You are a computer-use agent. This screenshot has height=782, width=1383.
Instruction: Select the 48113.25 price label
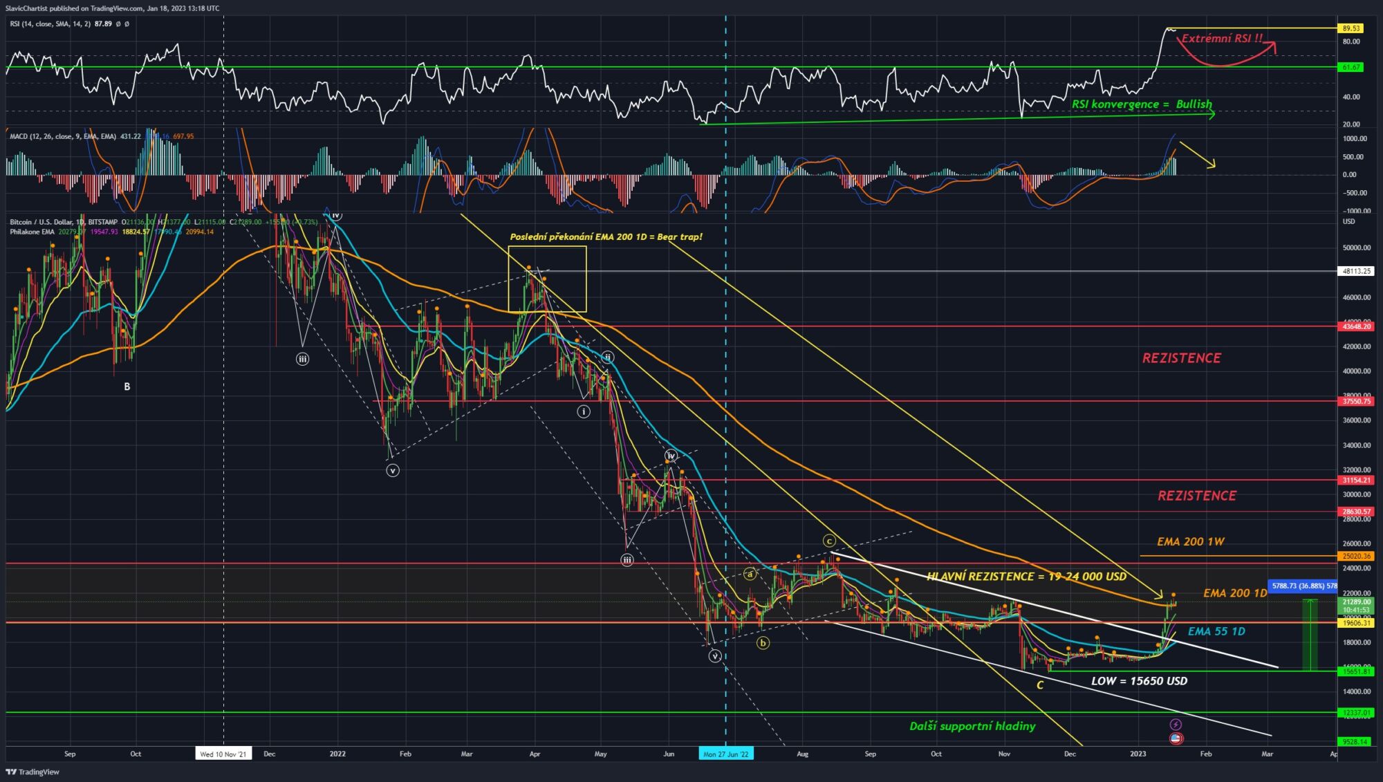1356,271
